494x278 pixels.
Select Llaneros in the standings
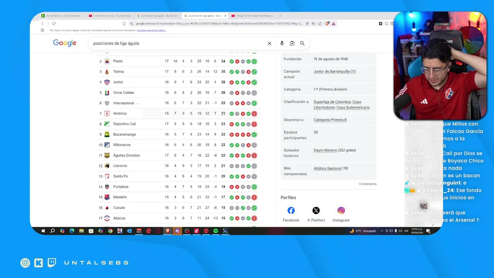click(120, 166)
